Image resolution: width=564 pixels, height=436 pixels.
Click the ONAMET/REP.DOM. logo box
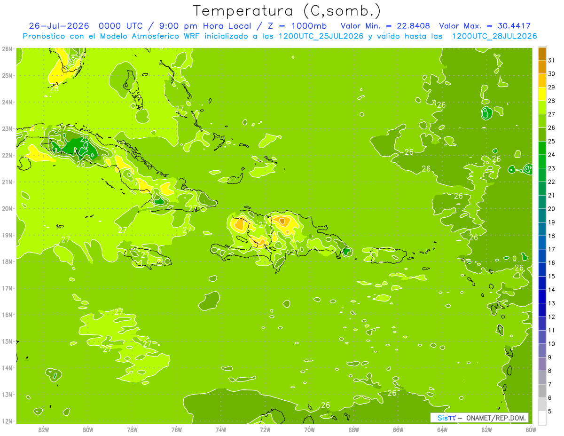[x=479, y=418]
